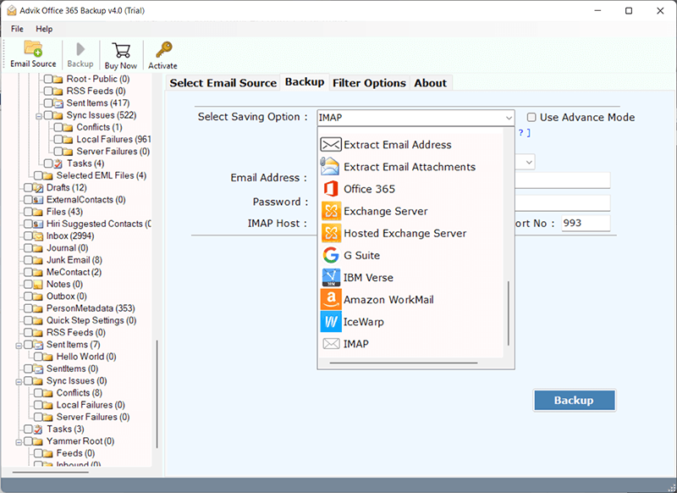Click the Port No field showing 993
Image resolution: width=677 pixels, height=493 pixels.
[586, 223]
